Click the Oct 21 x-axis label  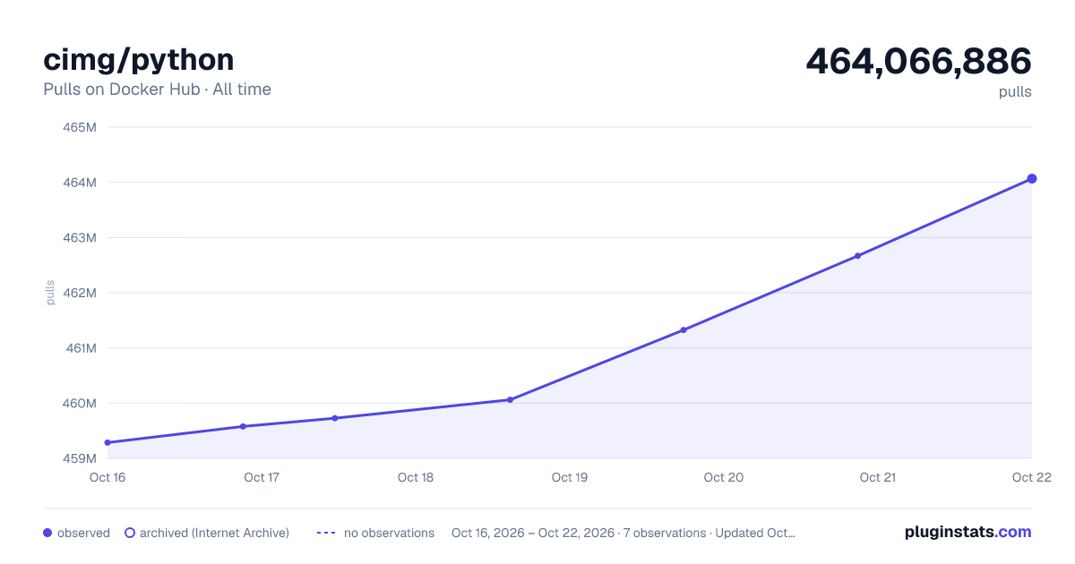(x=878, y=477)
